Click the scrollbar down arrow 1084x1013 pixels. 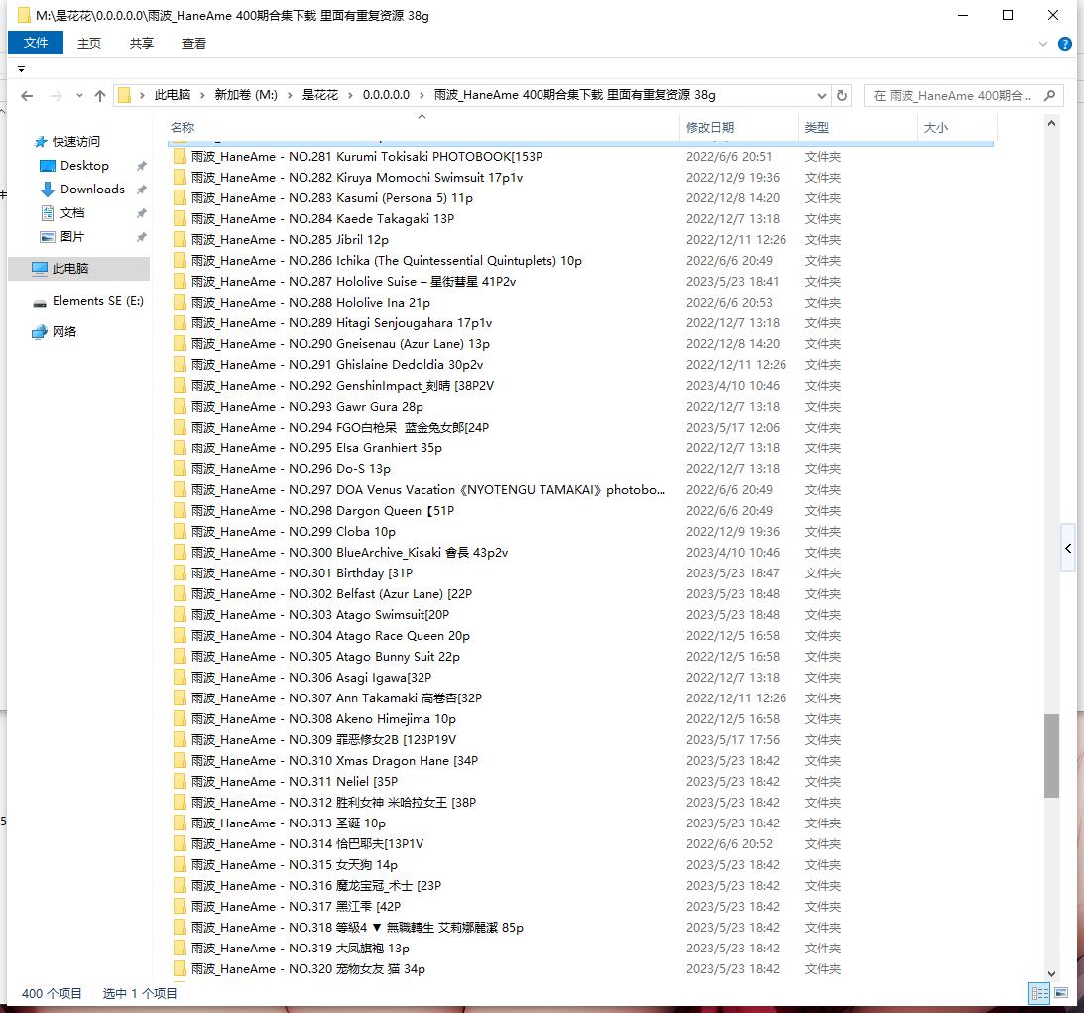coord(1051,973)
